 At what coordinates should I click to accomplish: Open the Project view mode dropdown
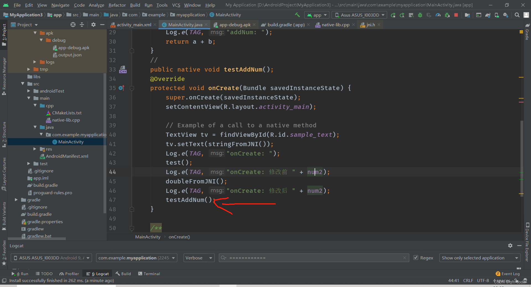click(24, 25)
